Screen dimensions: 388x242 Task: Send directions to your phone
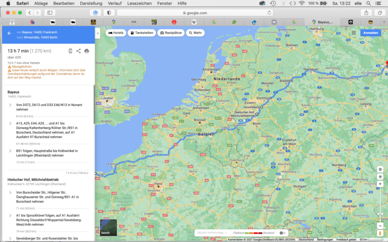(70, 51)
